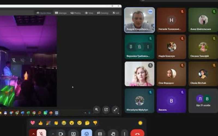Viewport: 218px width, 136px height.
Task: Send the party popper reaction
Action: tap(48, 123)
